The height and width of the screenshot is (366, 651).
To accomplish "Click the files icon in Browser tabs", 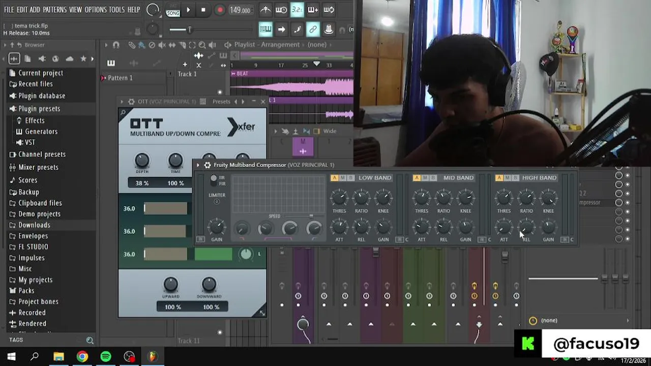I will coord(28,58).
